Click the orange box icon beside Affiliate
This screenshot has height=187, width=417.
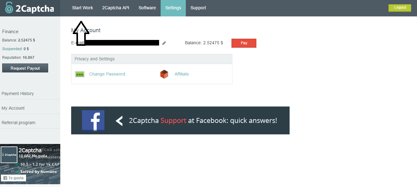[x=164, y=74]
